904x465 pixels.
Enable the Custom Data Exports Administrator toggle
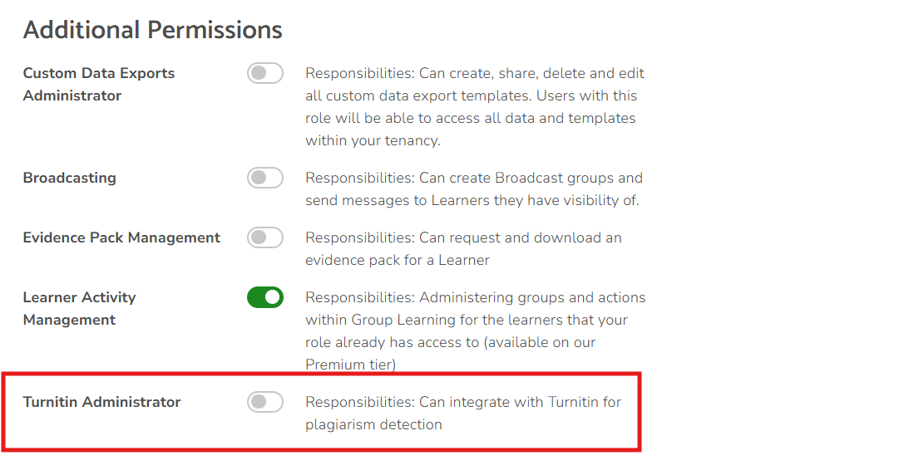point(265,73)
